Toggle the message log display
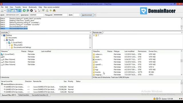The width and height of the screenshot is (183, 103). [9, 11]
